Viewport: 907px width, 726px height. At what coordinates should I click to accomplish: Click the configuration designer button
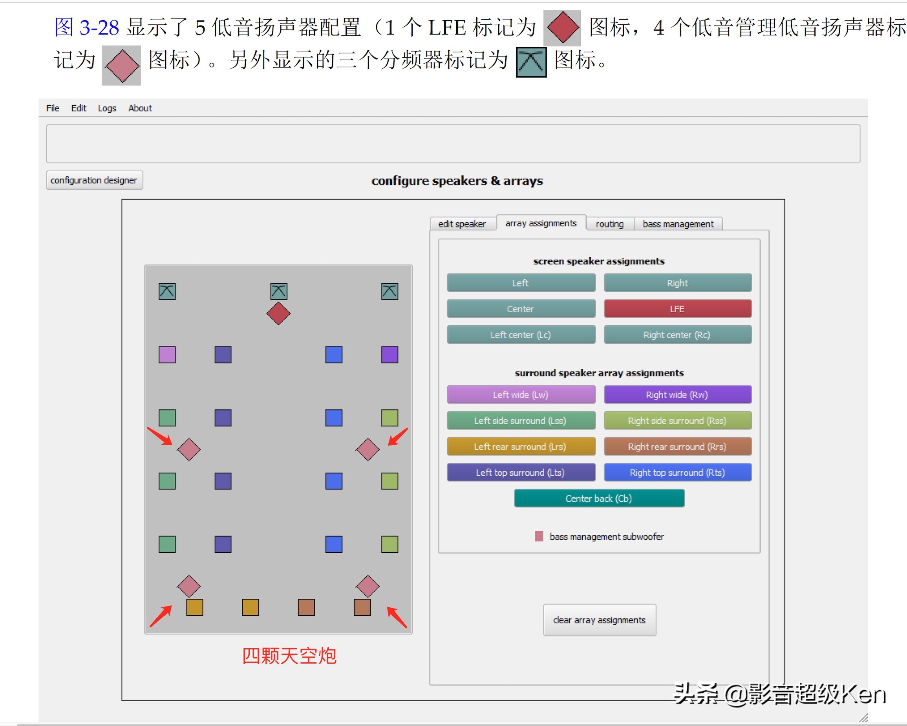click(94, 180)
